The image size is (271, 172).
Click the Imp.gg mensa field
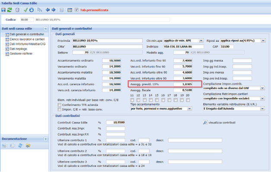[x=242, y=61]
